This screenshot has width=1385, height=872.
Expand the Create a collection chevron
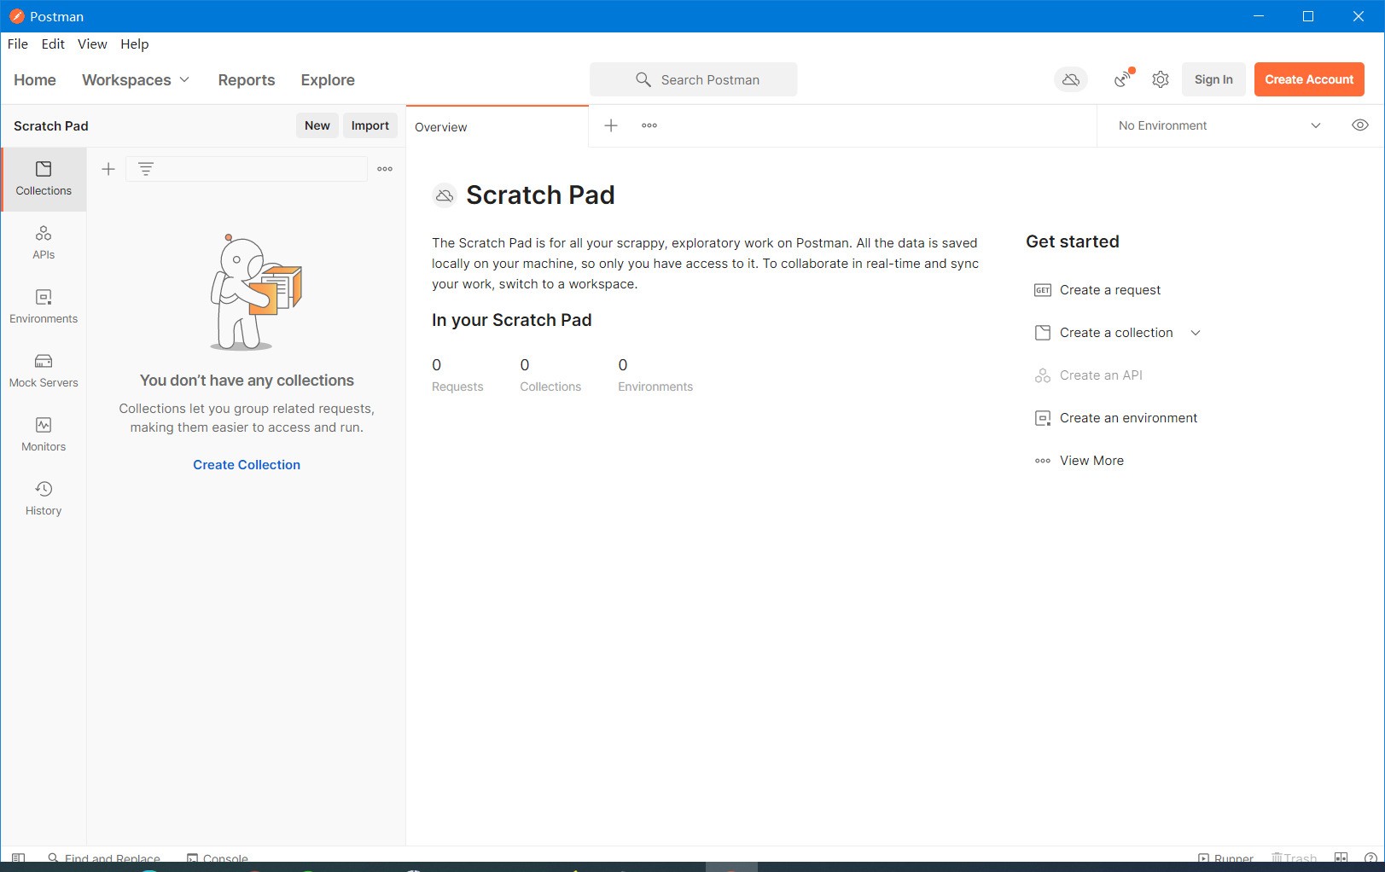coord(1196,333)
